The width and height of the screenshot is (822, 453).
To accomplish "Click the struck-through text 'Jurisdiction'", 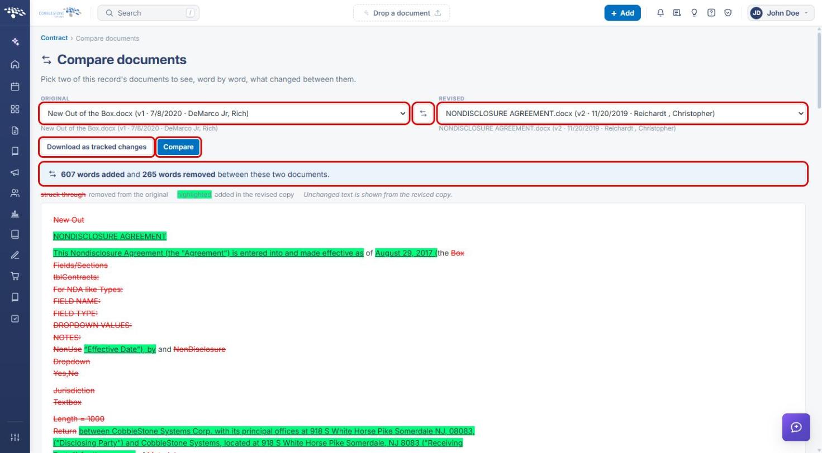I will click(x=74, y=391).
